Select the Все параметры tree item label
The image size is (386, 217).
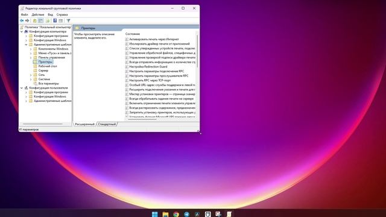tap(48, 83)
